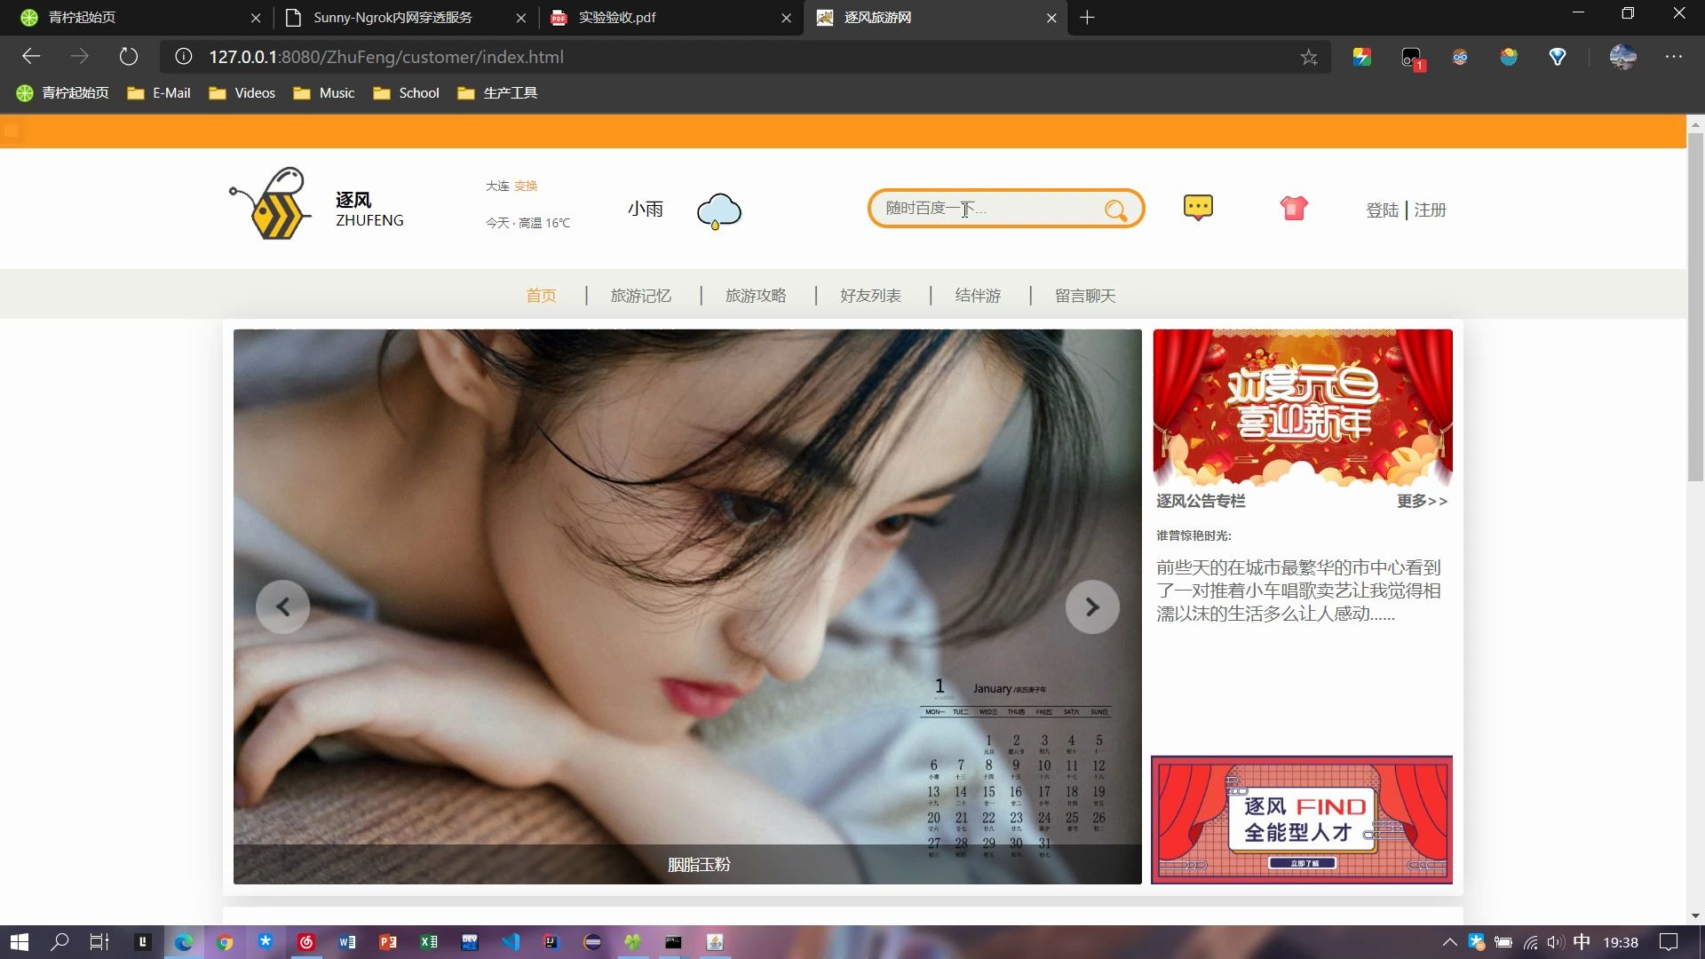Click the 逐风 bee logo icon
The width and height of the screenshot is (1705, 959).
(269, 205)
